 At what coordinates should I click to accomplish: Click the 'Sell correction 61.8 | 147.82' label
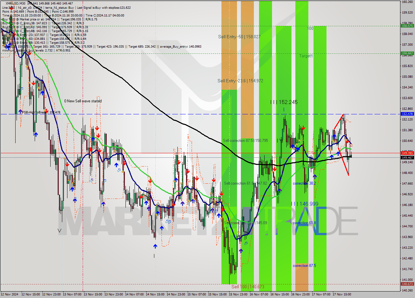click(x=245, y=183)
